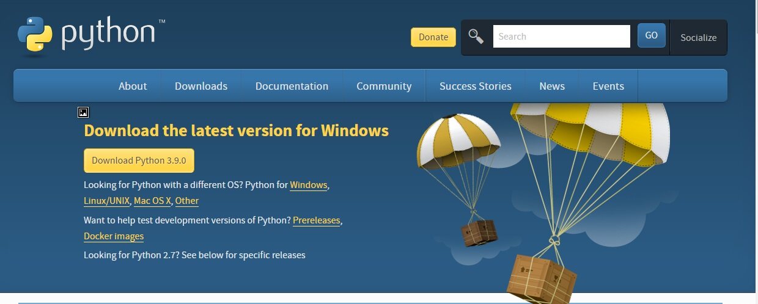The height and width of the screenshot is (304, 758).
Task: Open the News menu
Action: [x=552, y=86]
